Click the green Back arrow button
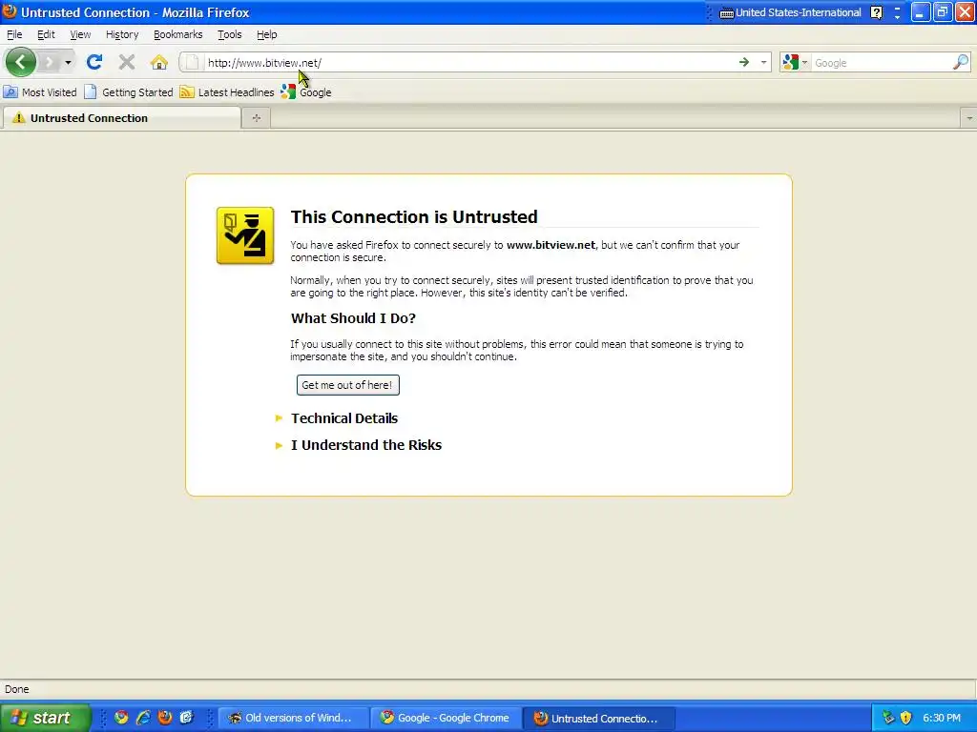Viewport: 977px width, 732px height. pos(21,62)
